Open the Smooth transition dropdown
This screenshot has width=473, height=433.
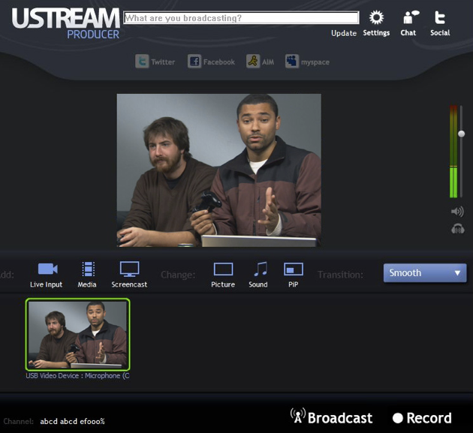(425, 273)
